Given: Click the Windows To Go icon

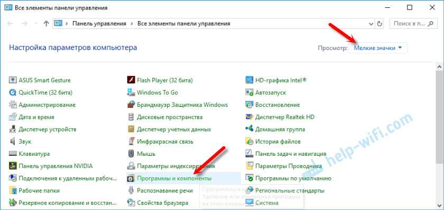Looking at the screenshot, I should 131,93.
